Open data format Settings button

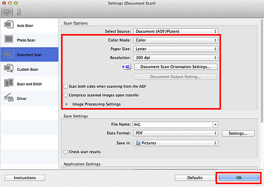238,133
